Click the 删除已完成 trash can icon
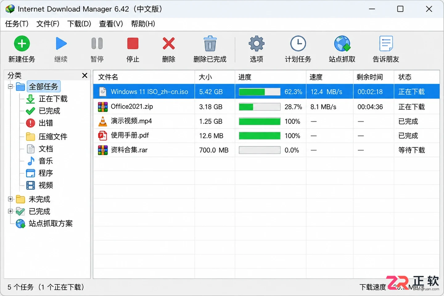Image resolution: width=444 pixels, height=296 pixels. (x=210, y=43)
